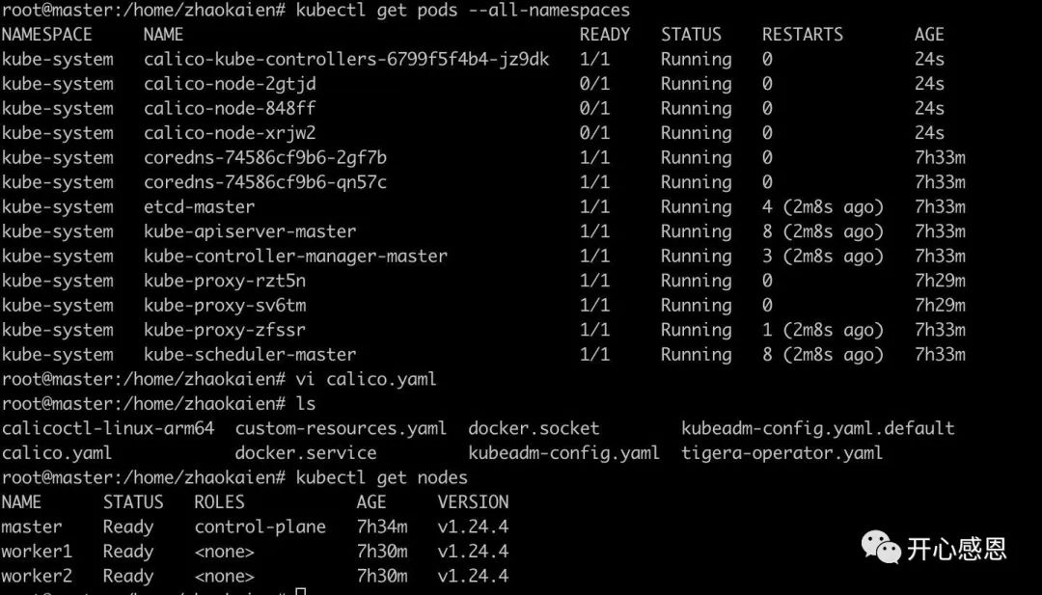Image resolution: width=1042 pixels, height=595 pixels.
Task: Select the etcd-master pod name
Action: tap(200, 207)
